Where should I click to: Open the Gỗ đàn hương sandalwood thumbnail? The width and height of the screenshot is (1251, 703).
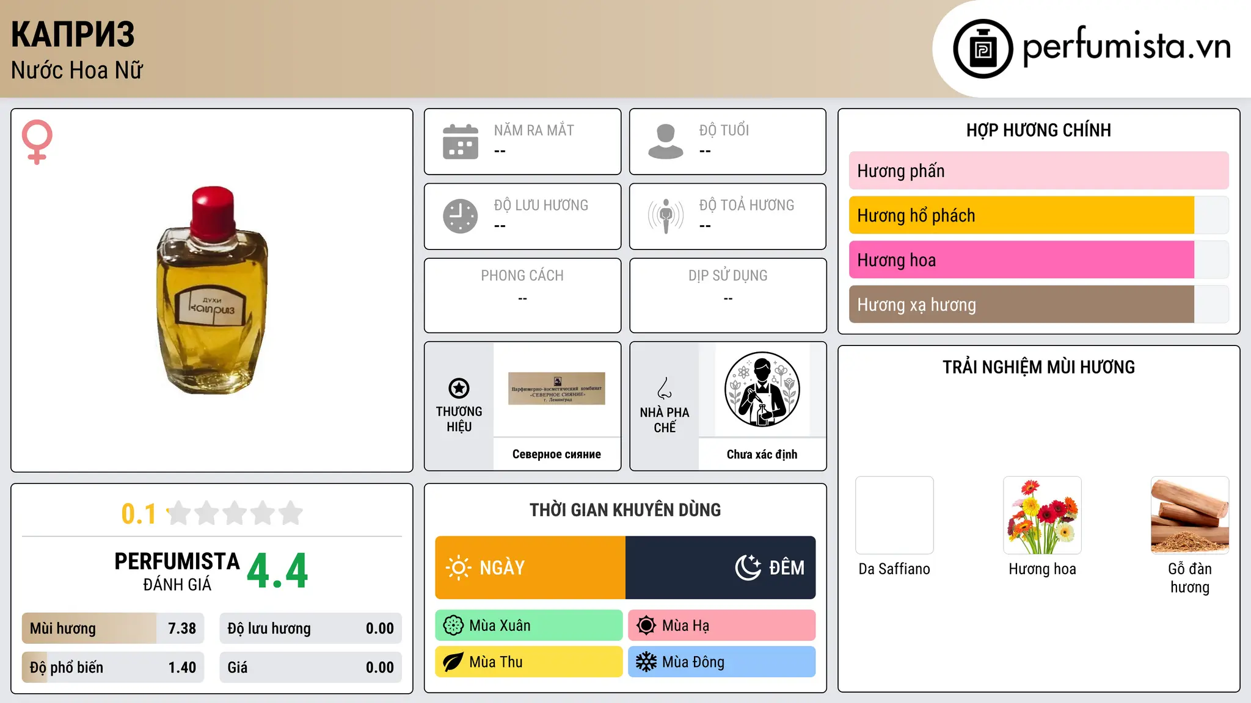(1190, 515)
